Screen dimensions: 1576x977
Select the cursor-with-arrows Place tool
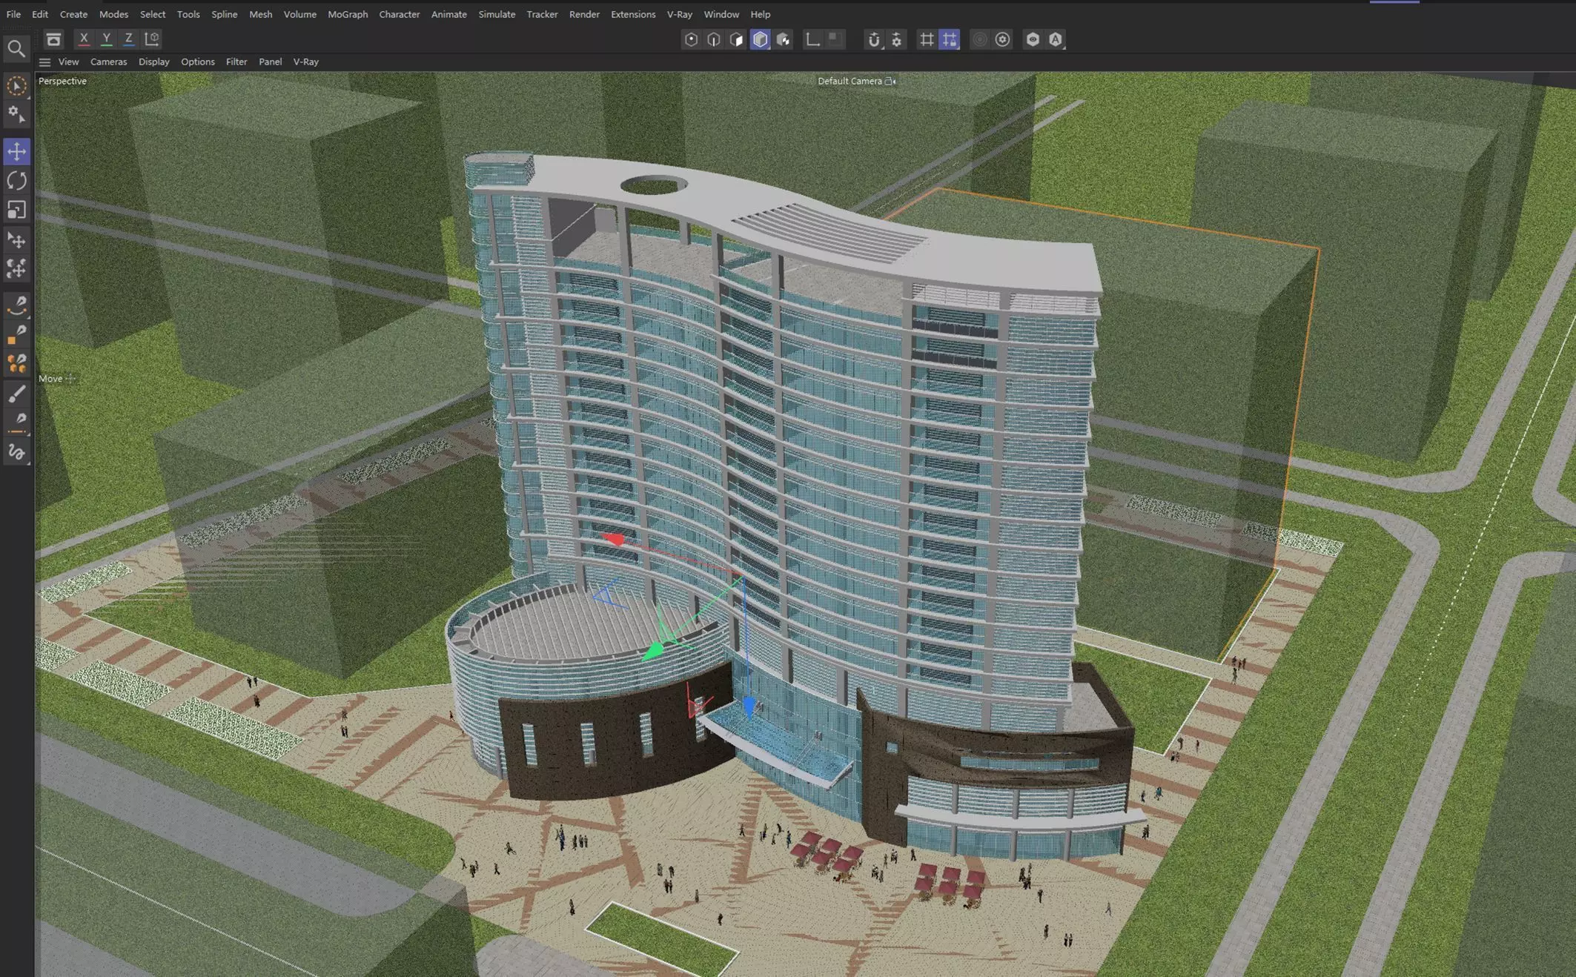coord(16,239)
